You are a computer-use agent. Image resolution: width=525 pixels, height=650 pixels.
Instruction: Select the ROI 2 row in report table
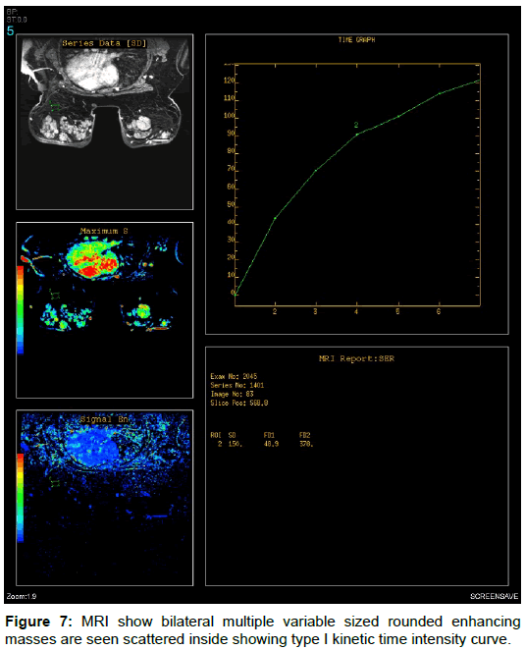pos(262,444)
